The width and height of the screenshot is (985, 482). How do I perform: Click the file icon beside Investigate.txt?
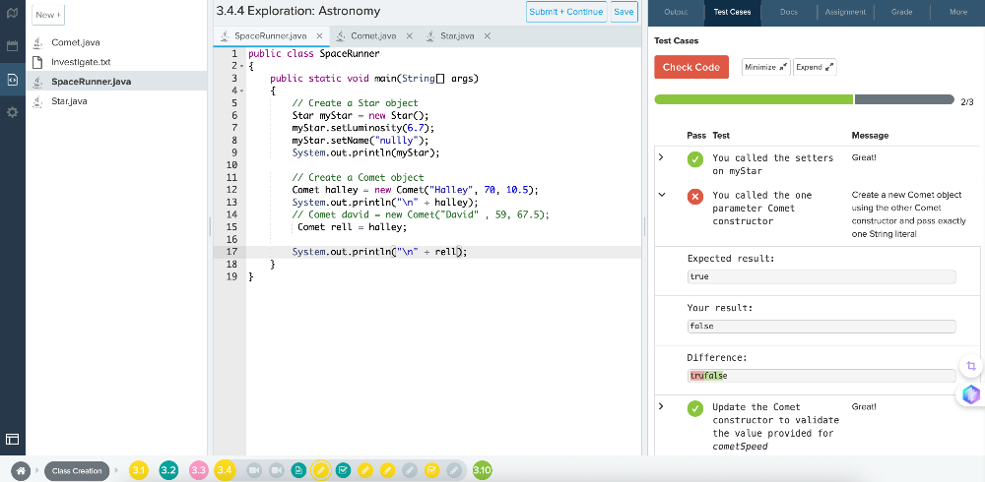37,62
